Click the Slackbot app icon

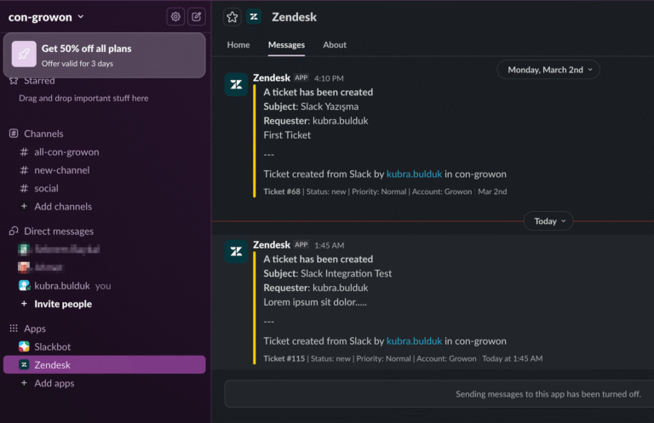(24, 346)
